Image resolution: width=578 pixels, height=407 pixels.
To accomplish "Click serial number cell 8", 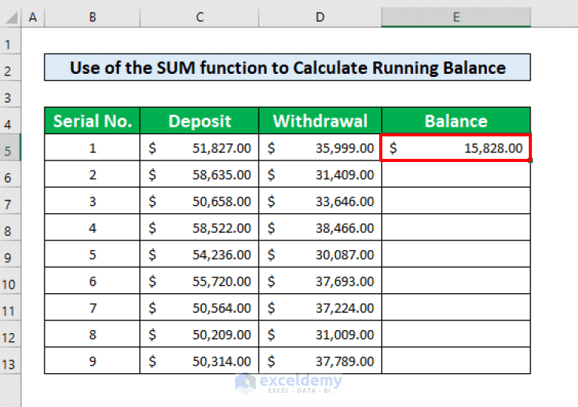I will pyautogui.click(x=92, y=334).
